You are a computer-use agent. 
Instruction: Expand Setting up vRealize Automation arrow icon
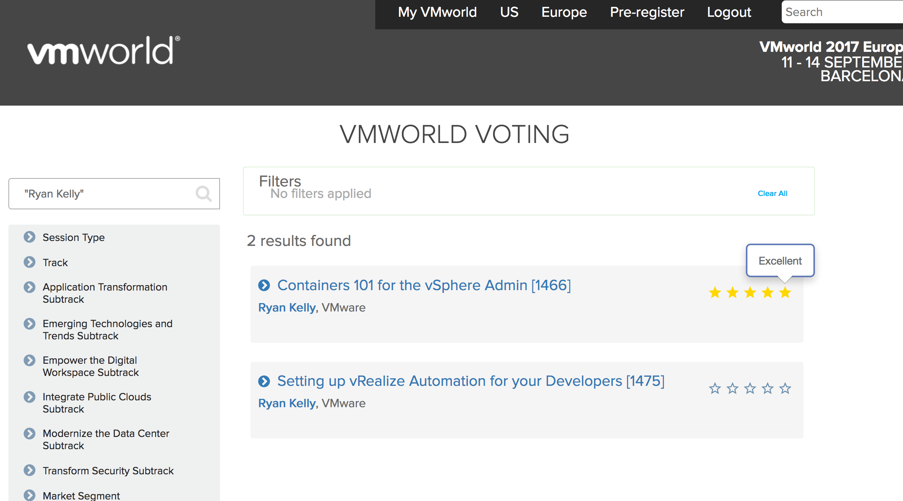tap(264, 381)
